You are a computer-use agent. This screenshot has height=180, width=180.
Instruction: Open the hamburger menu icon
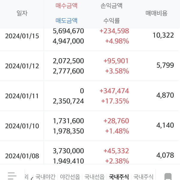pyautogui.click(x=12, y=175)
